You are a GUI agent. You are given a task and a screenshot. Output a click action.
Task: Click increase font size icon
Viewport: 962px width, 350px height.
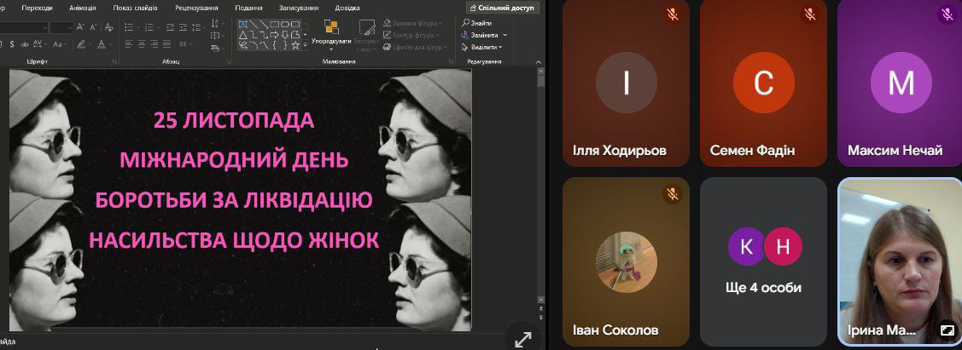tap(81, 27)
